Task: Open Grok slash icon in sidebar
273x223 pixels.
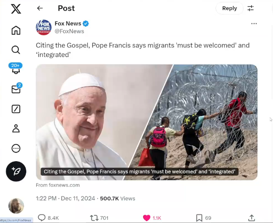Action: pos(16,109)
